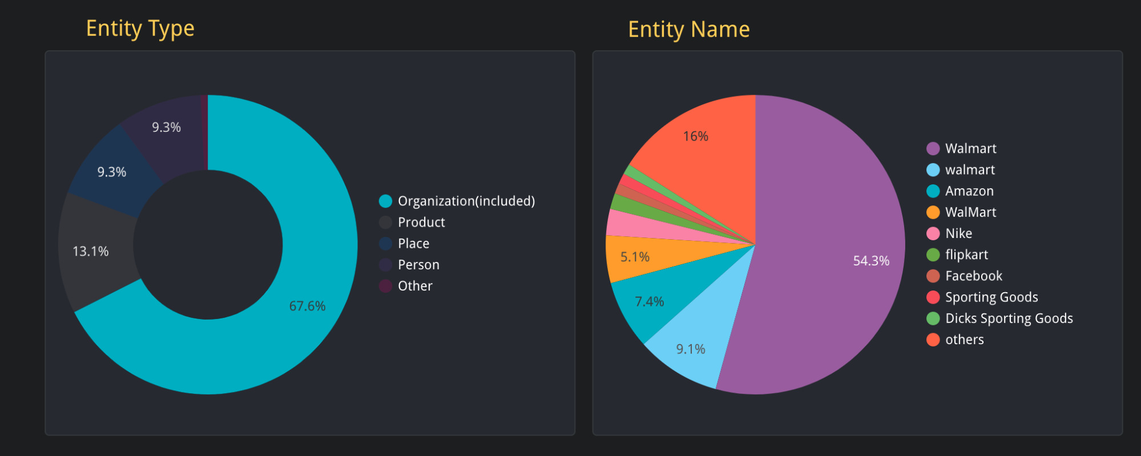1141x456 pixels.
Task: Click the Amazon legend label
Action: click(x=969, y=191)
